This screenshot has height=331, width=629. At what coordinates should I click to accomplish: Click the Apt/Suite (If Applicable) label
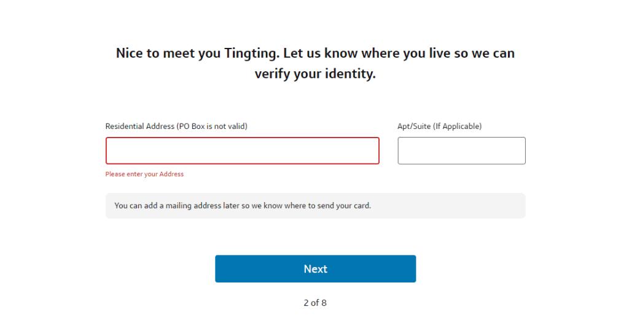[439, 127]
